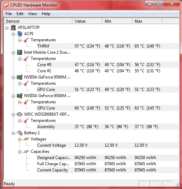Click the Voltages lightning bolt icon
Screen dimensions: 182x189
26,139
